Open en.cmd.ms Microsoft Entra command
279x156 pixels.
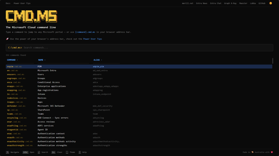[x=13, y=71]
